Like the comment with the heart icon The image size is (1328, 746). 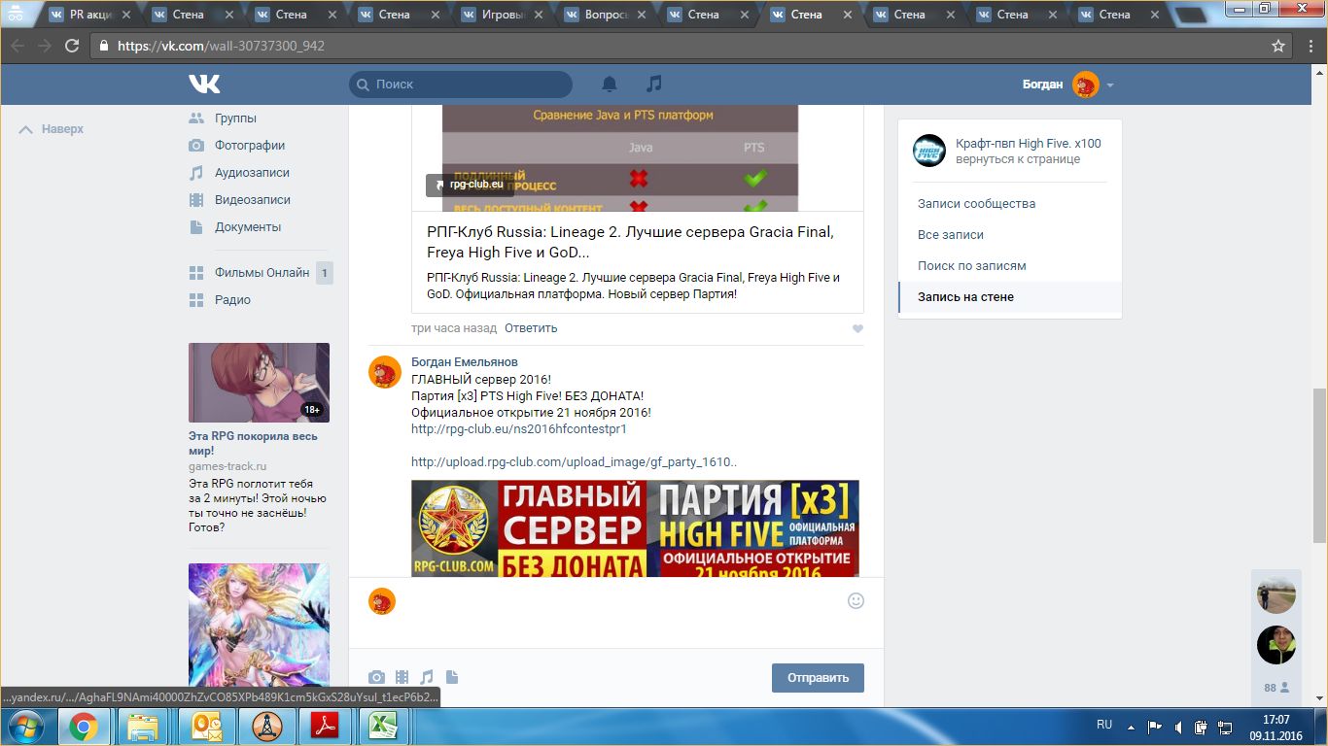[x=857, y=328]
